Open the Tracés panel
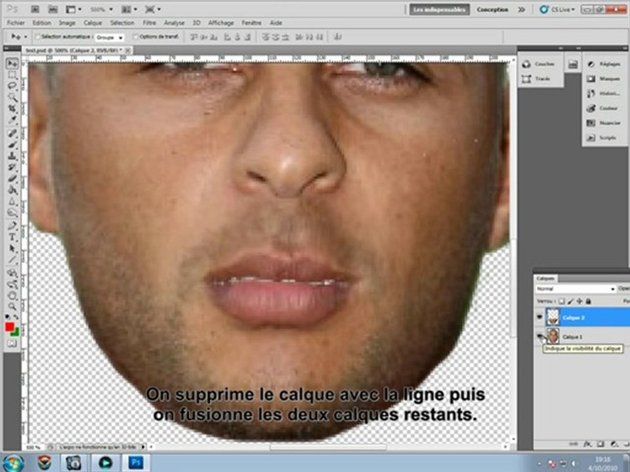Viewport: 630px width, 472px height. 537,79
